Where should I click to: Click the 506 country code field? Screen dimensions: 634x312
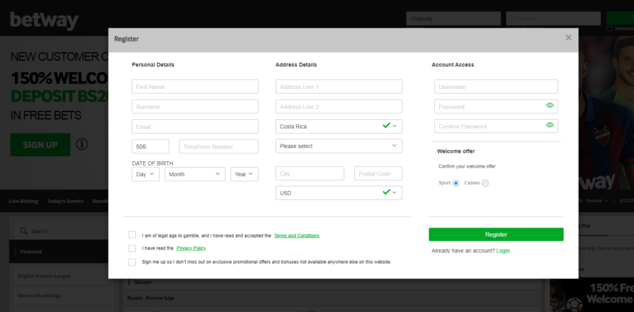tap(151, 146)
